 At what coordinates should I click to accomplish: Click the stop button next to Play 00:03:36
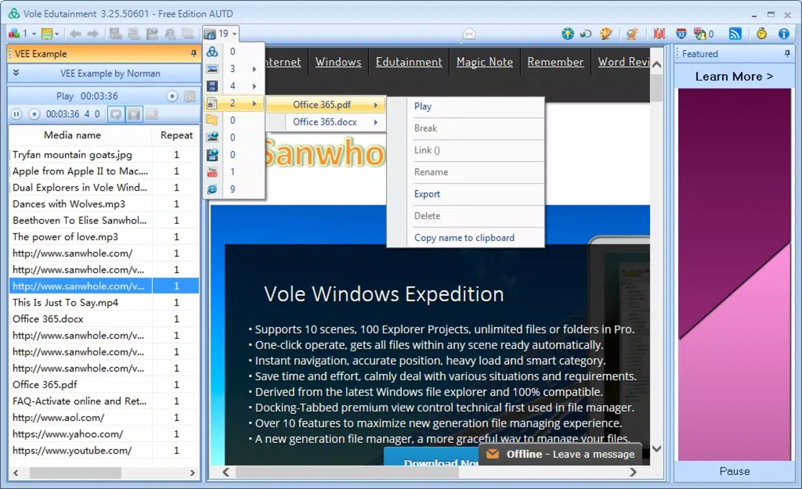click(173, 96)
